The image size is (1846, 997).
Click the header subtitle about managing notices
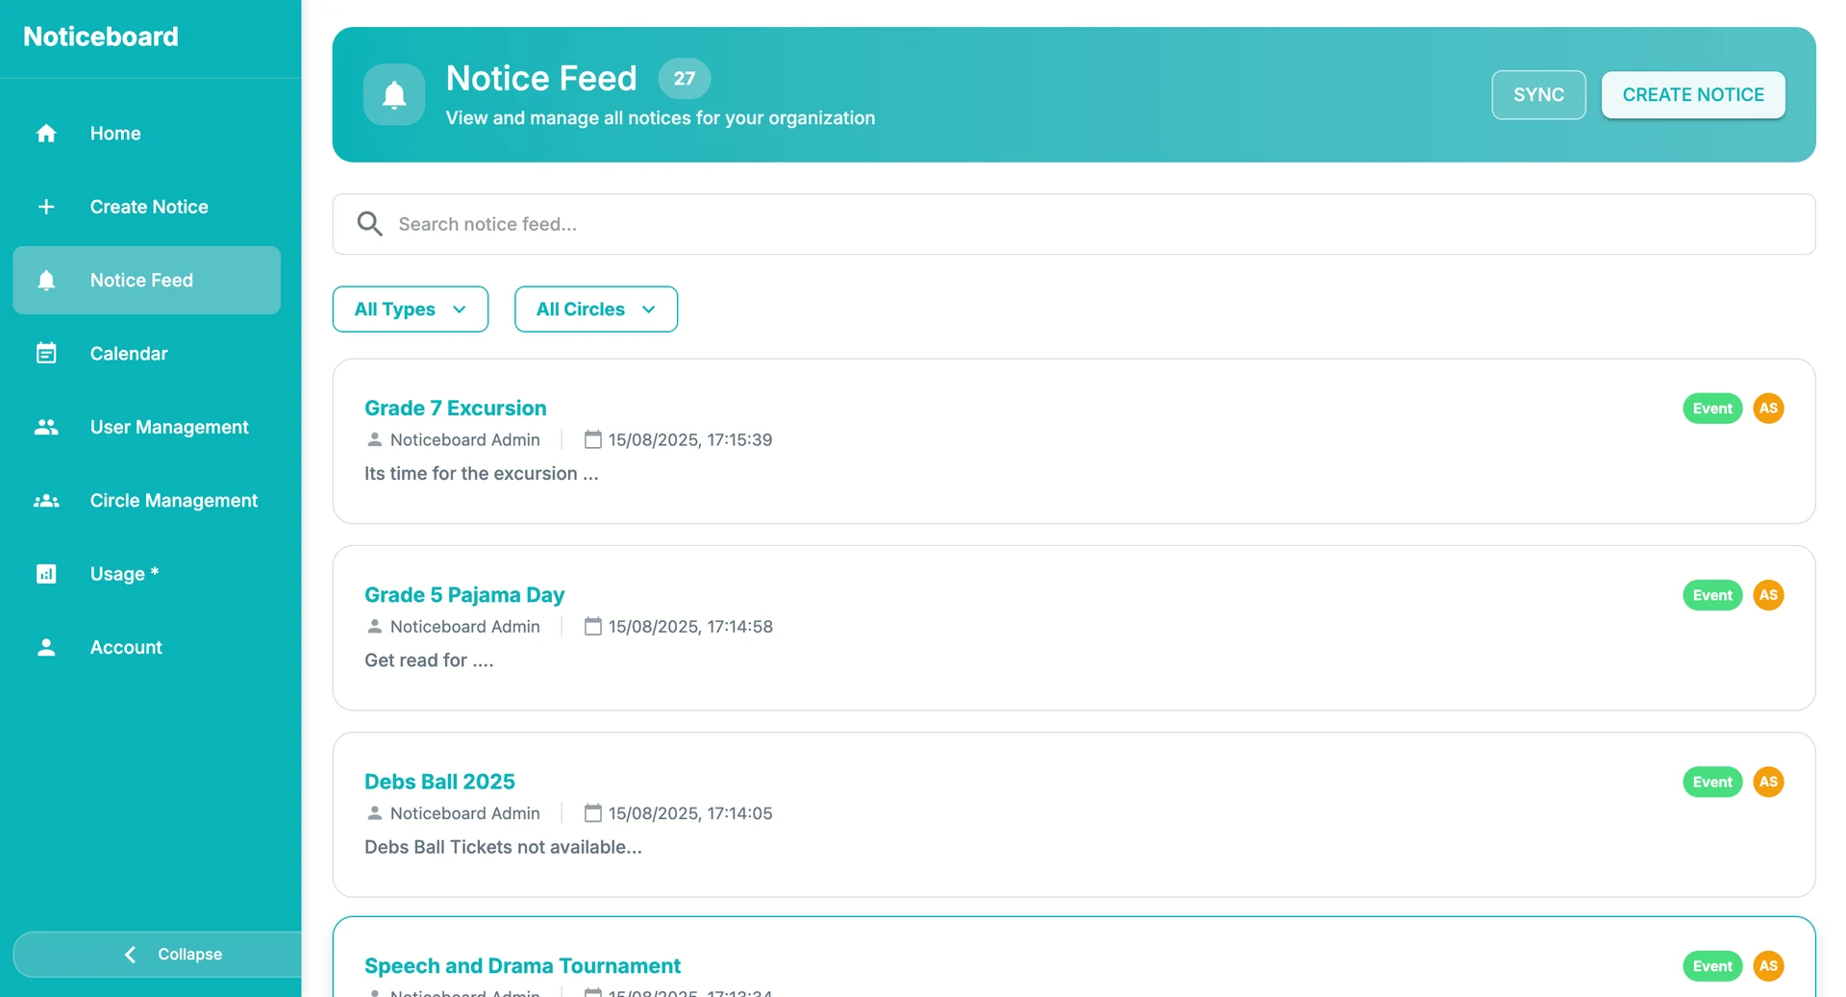pos(661,118)
